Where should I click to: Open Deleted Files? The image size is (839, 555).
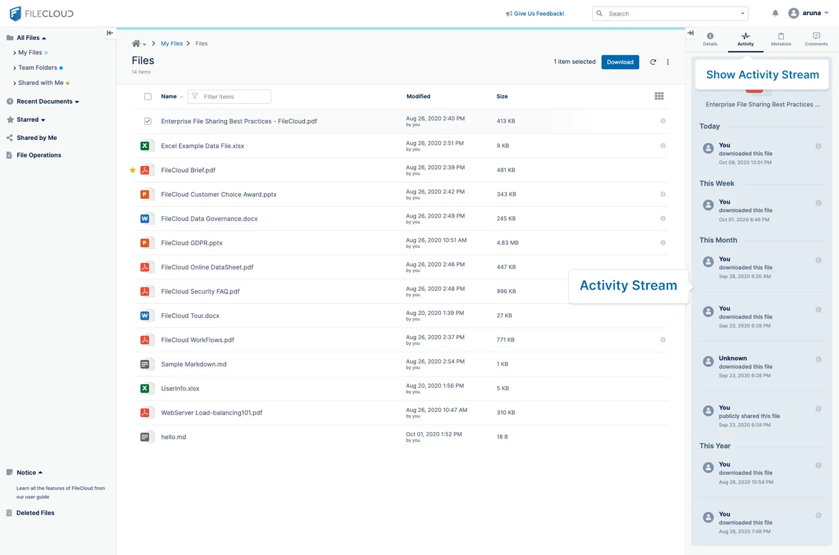pos(35,513)
